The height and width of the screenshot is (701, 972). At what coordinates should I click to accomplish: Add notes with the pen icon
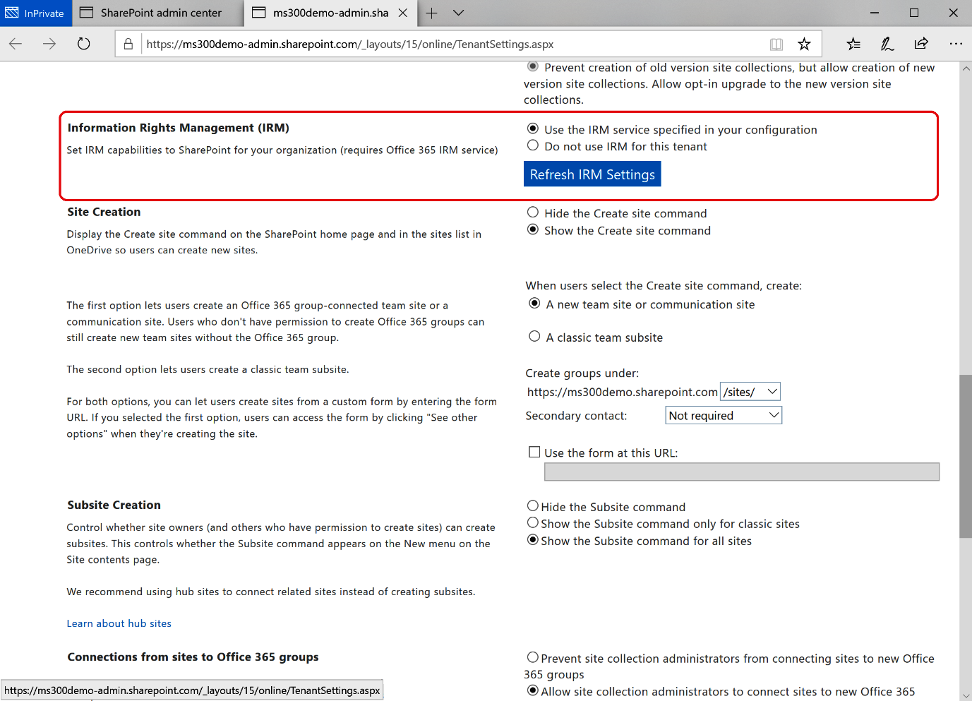(887, 44)
